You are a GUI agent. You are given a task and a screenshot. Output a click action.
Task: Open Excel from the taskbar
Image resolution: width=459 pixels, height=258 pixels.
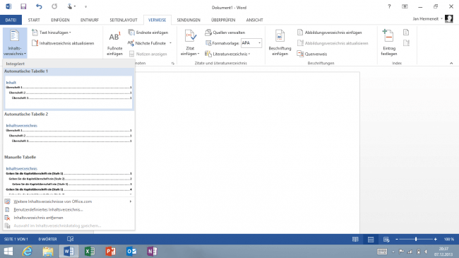point(90,251)
